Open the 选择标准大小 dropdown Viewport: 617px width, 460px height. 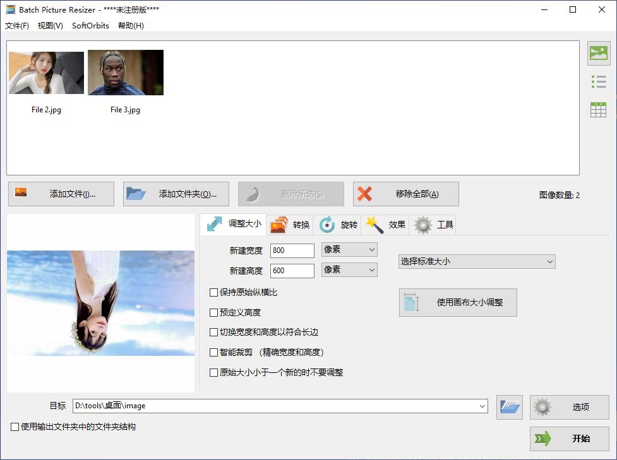tap(477, 261)
